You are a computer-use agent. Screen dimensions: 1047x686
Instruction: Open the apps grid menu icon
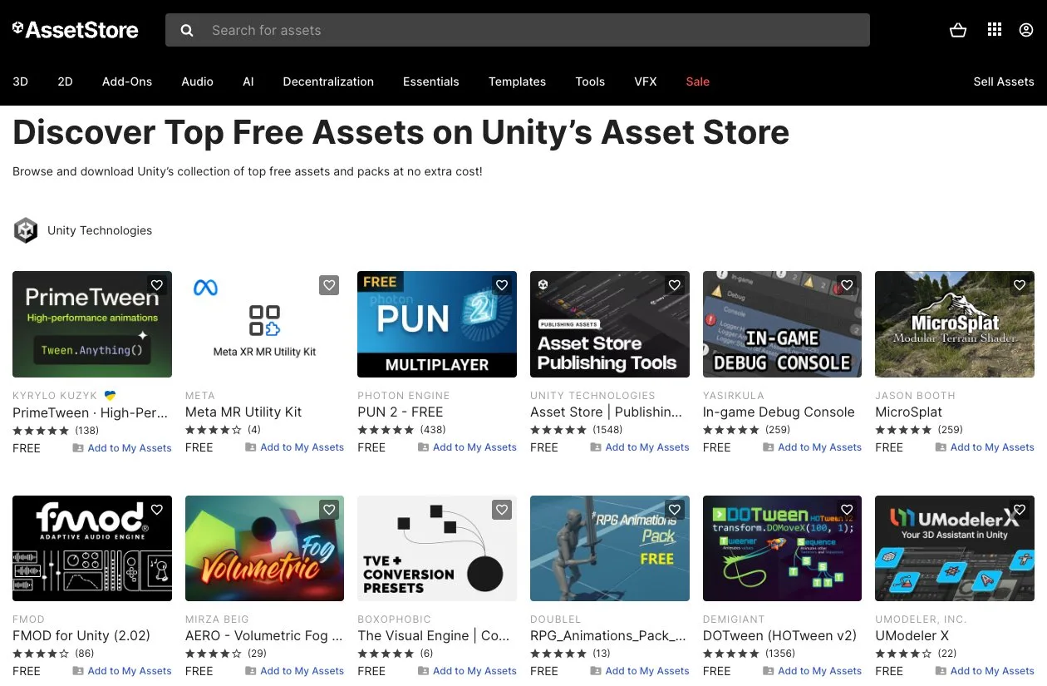(x=995, y=30)
